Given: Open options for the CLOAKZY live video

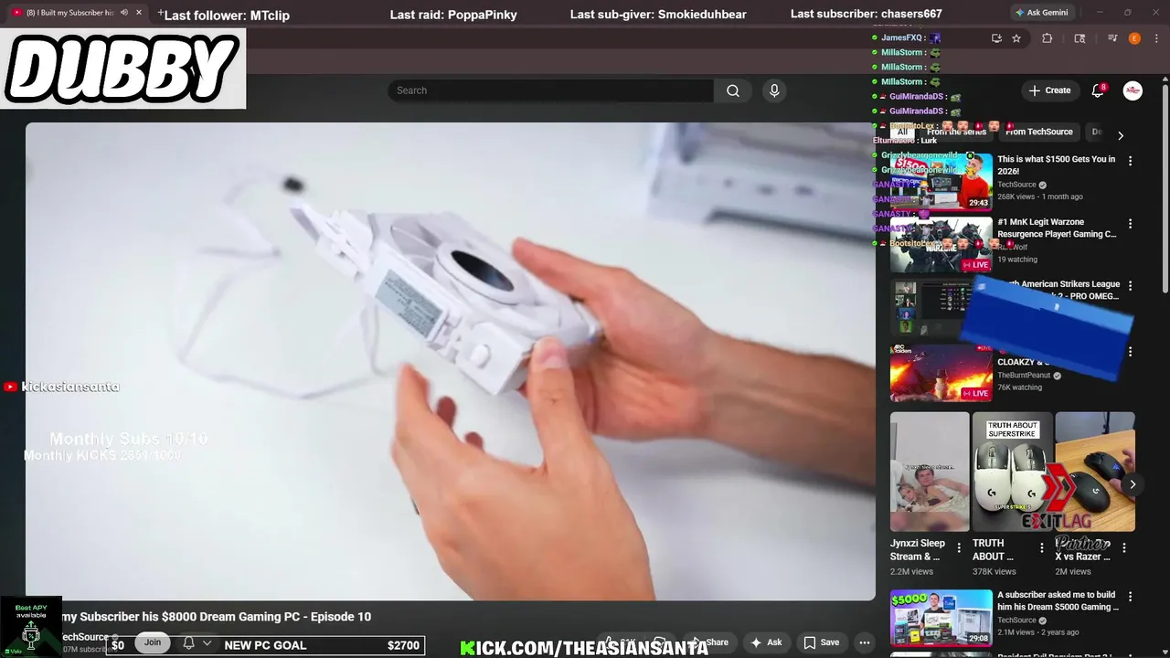Looking at the screenshot, I should (1130, 352).
